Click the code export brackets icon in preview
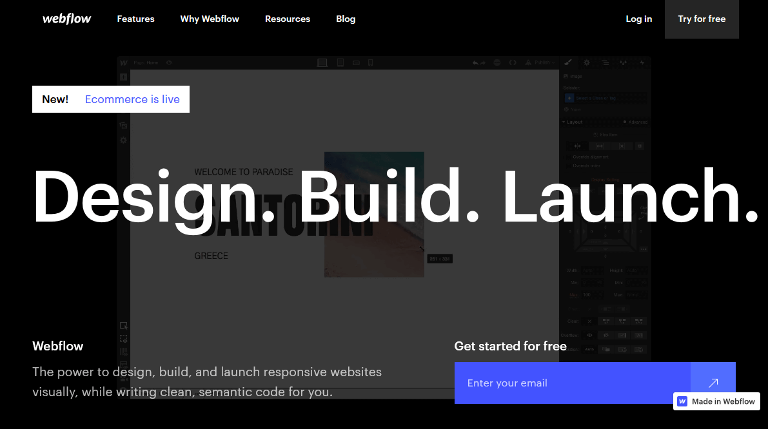 point(513,62)
